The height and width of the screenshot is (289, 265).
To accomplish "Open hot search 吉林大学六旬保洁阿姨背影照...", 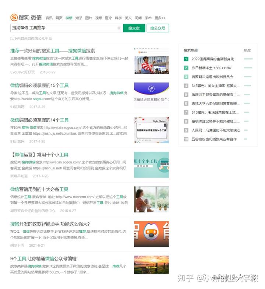I will [216, 103].
